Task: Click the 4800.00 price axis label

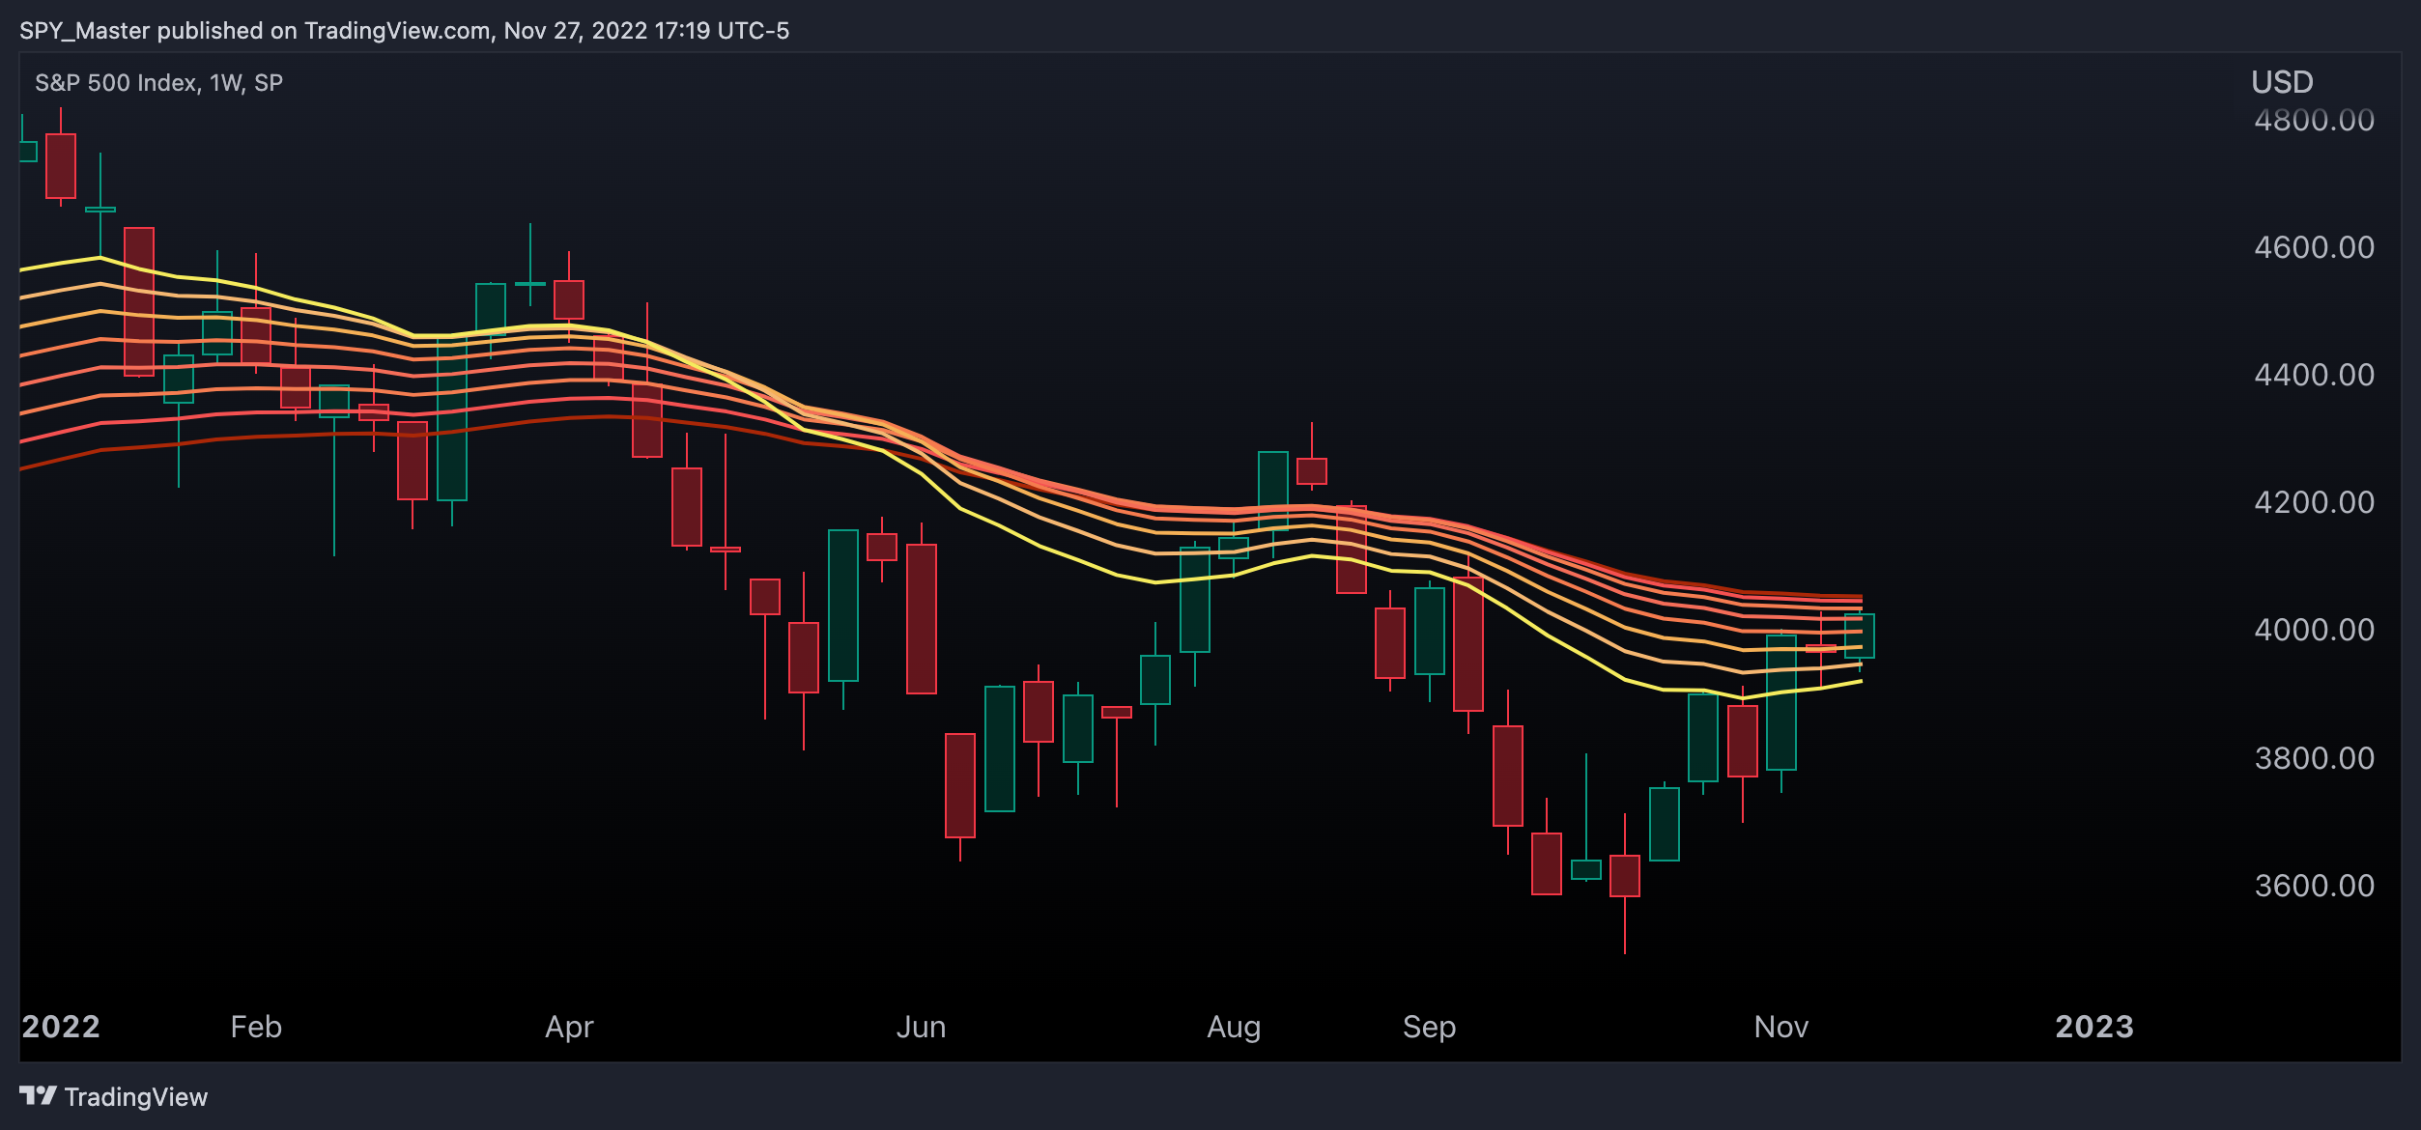Action: (x=2314, y=121)
